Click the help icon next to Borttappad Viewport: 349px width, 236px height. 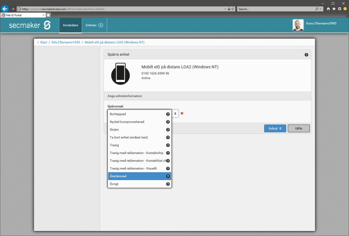pos(168,114)
